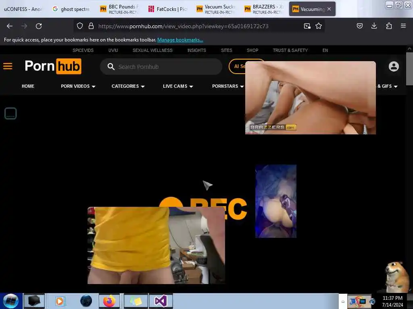
Task: Open the Windows Start menu
Action: click(x=11, y=301)
